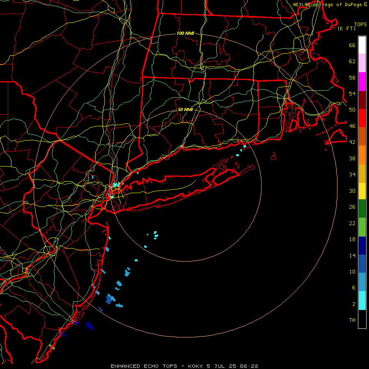Click the "18" legend value
The width and height of the screenshot is (369, 369).
click(x=352, y=239)
